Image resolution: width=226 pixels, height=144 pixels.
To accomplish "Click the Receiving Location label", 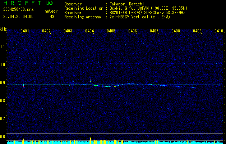I will (x=84, y=8).
